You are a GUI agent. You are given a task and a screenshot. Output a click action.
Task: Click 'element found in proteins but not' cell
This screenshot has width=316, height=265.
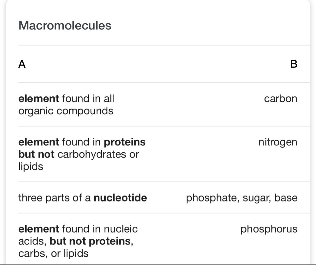82,154
